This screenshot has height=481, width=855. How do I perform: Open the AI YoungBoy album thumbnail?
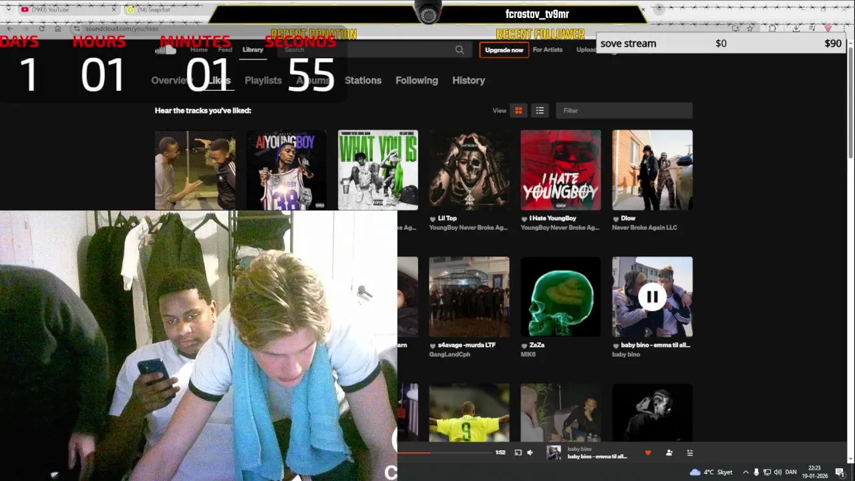287,170
